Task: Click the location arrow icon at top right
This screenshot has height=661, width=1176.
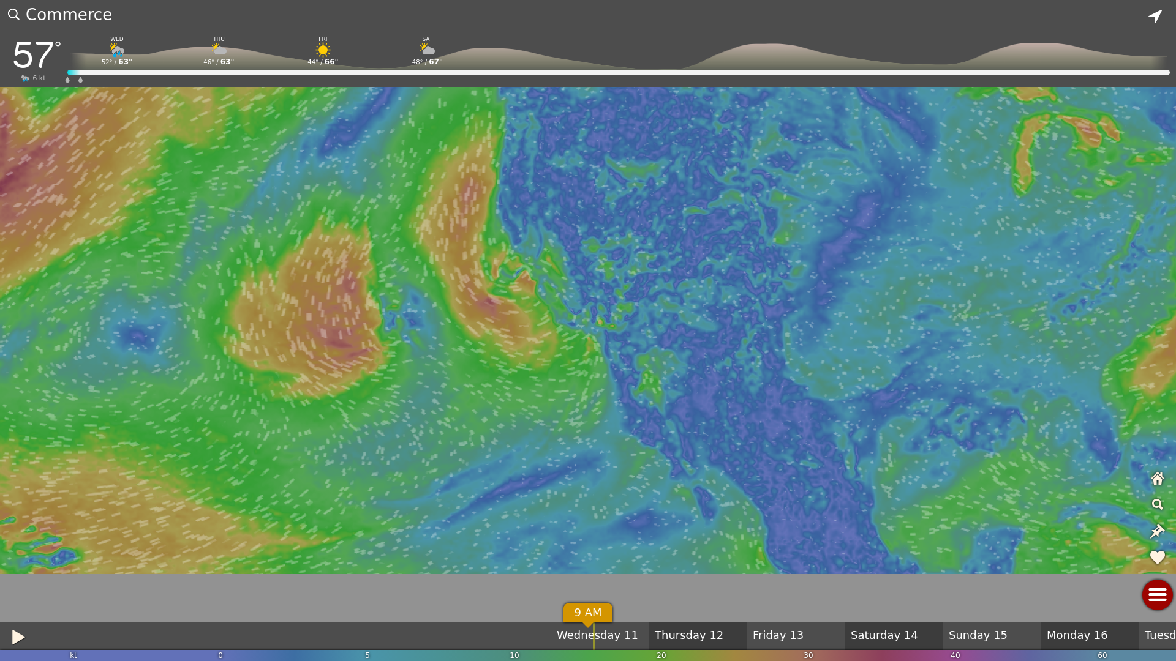Action: point(1155,17)
